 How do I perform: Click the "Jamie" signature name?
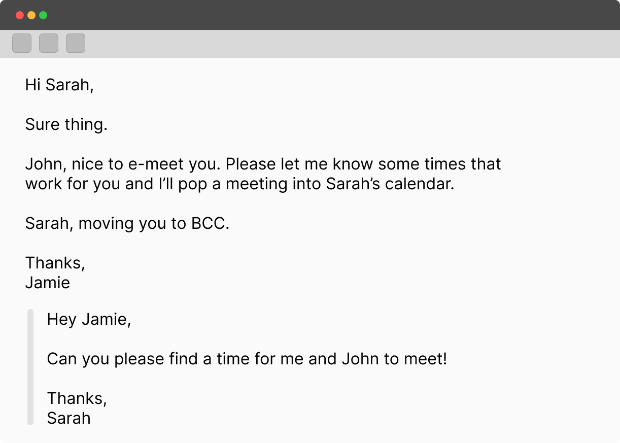click(x=48, y=283)
